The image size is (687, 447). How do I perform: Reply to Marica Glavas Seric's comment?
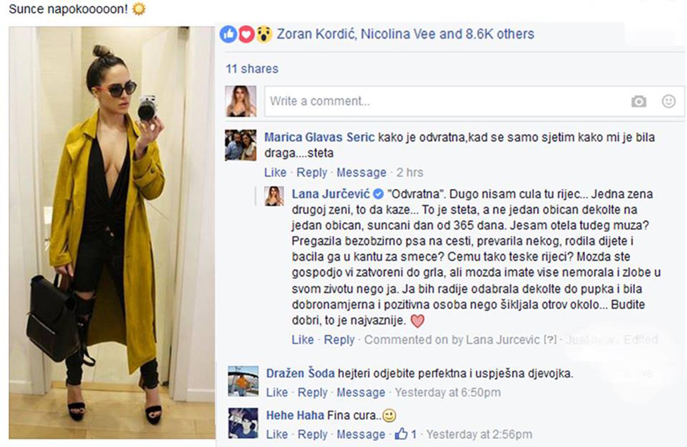pyautogui.click(x=312, y=172)
